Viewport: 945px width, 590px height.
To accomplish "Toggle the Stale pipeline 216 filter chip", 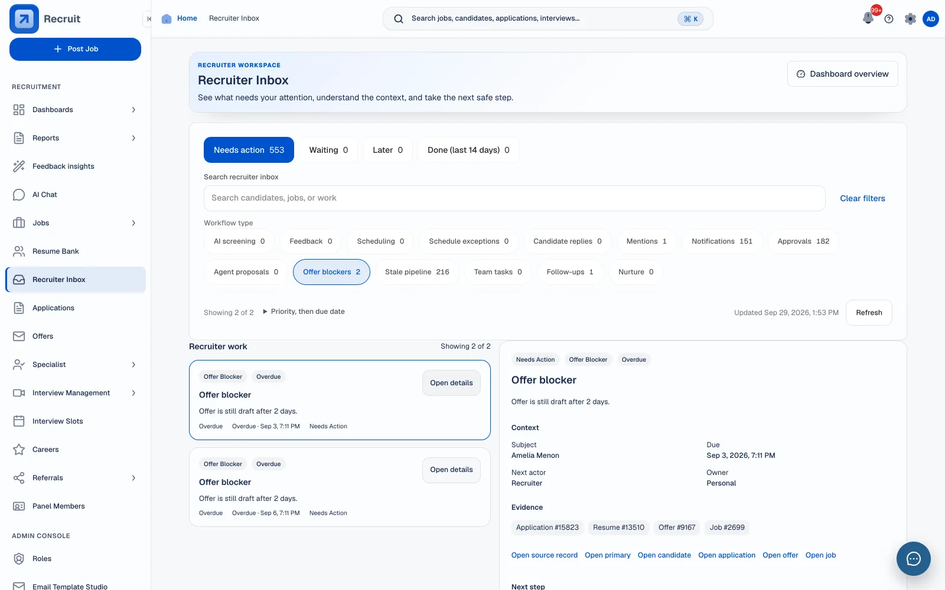I will 417,272.
